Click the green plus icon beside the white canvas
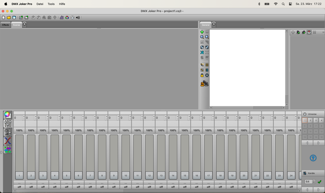 coord(202,32)
